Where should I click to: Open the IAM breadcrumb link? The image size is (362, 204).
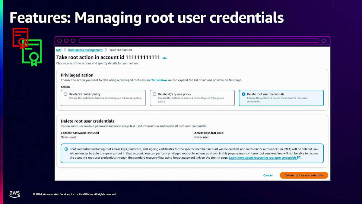pyautogui.click(x=59, y=50)
